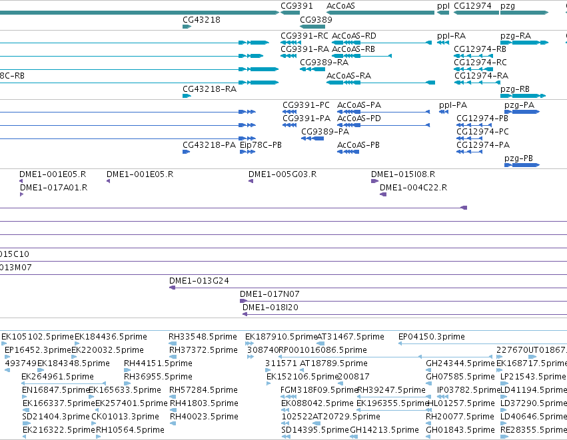Select transcript CG12974-RA
This screenshot has width=567, height=440.
coord(477,83)
